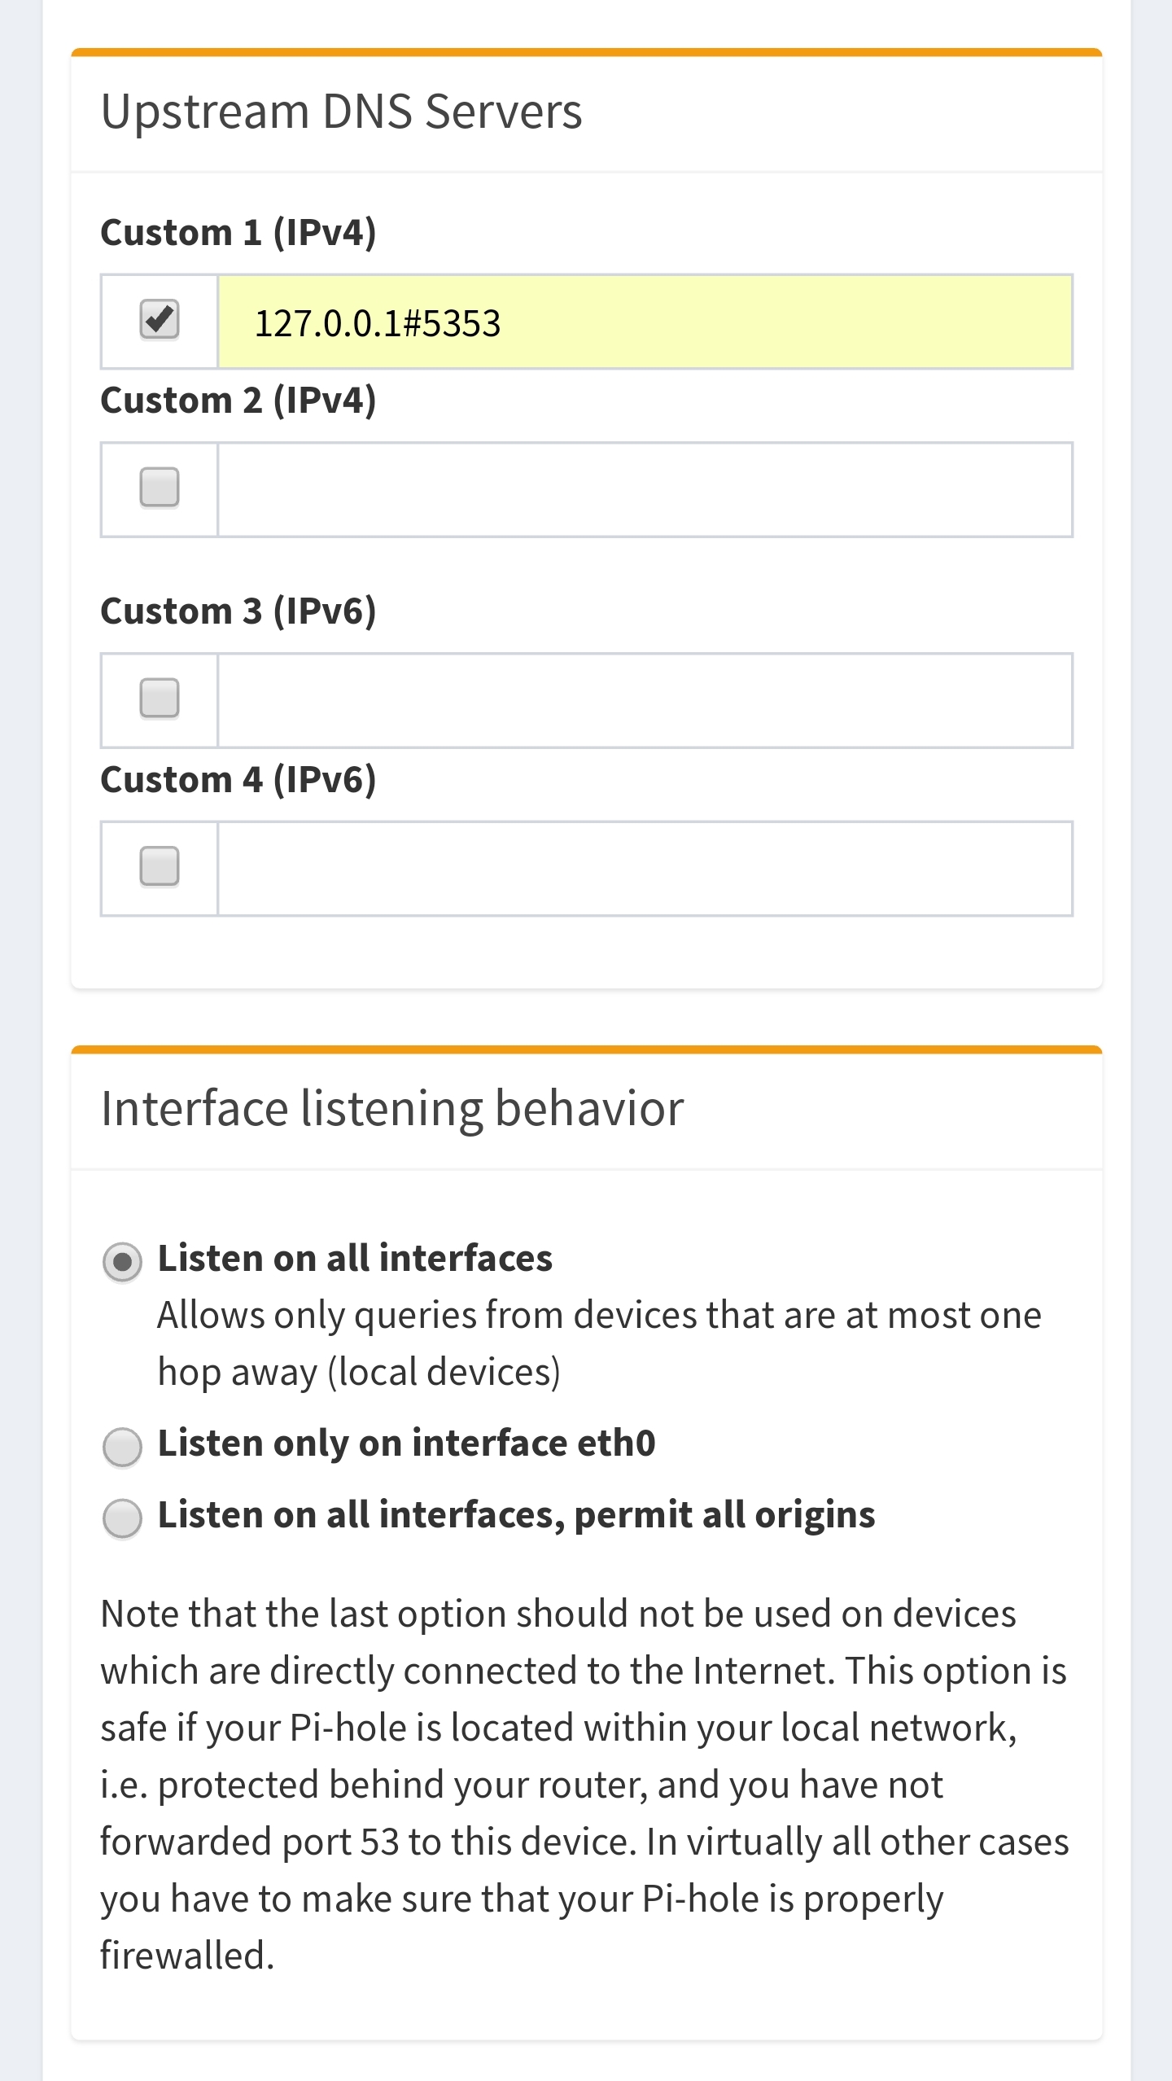Check the Custom 4 (IPv6) checkbox
This screenshot has width=1172, height=2081.
point(159,866)
